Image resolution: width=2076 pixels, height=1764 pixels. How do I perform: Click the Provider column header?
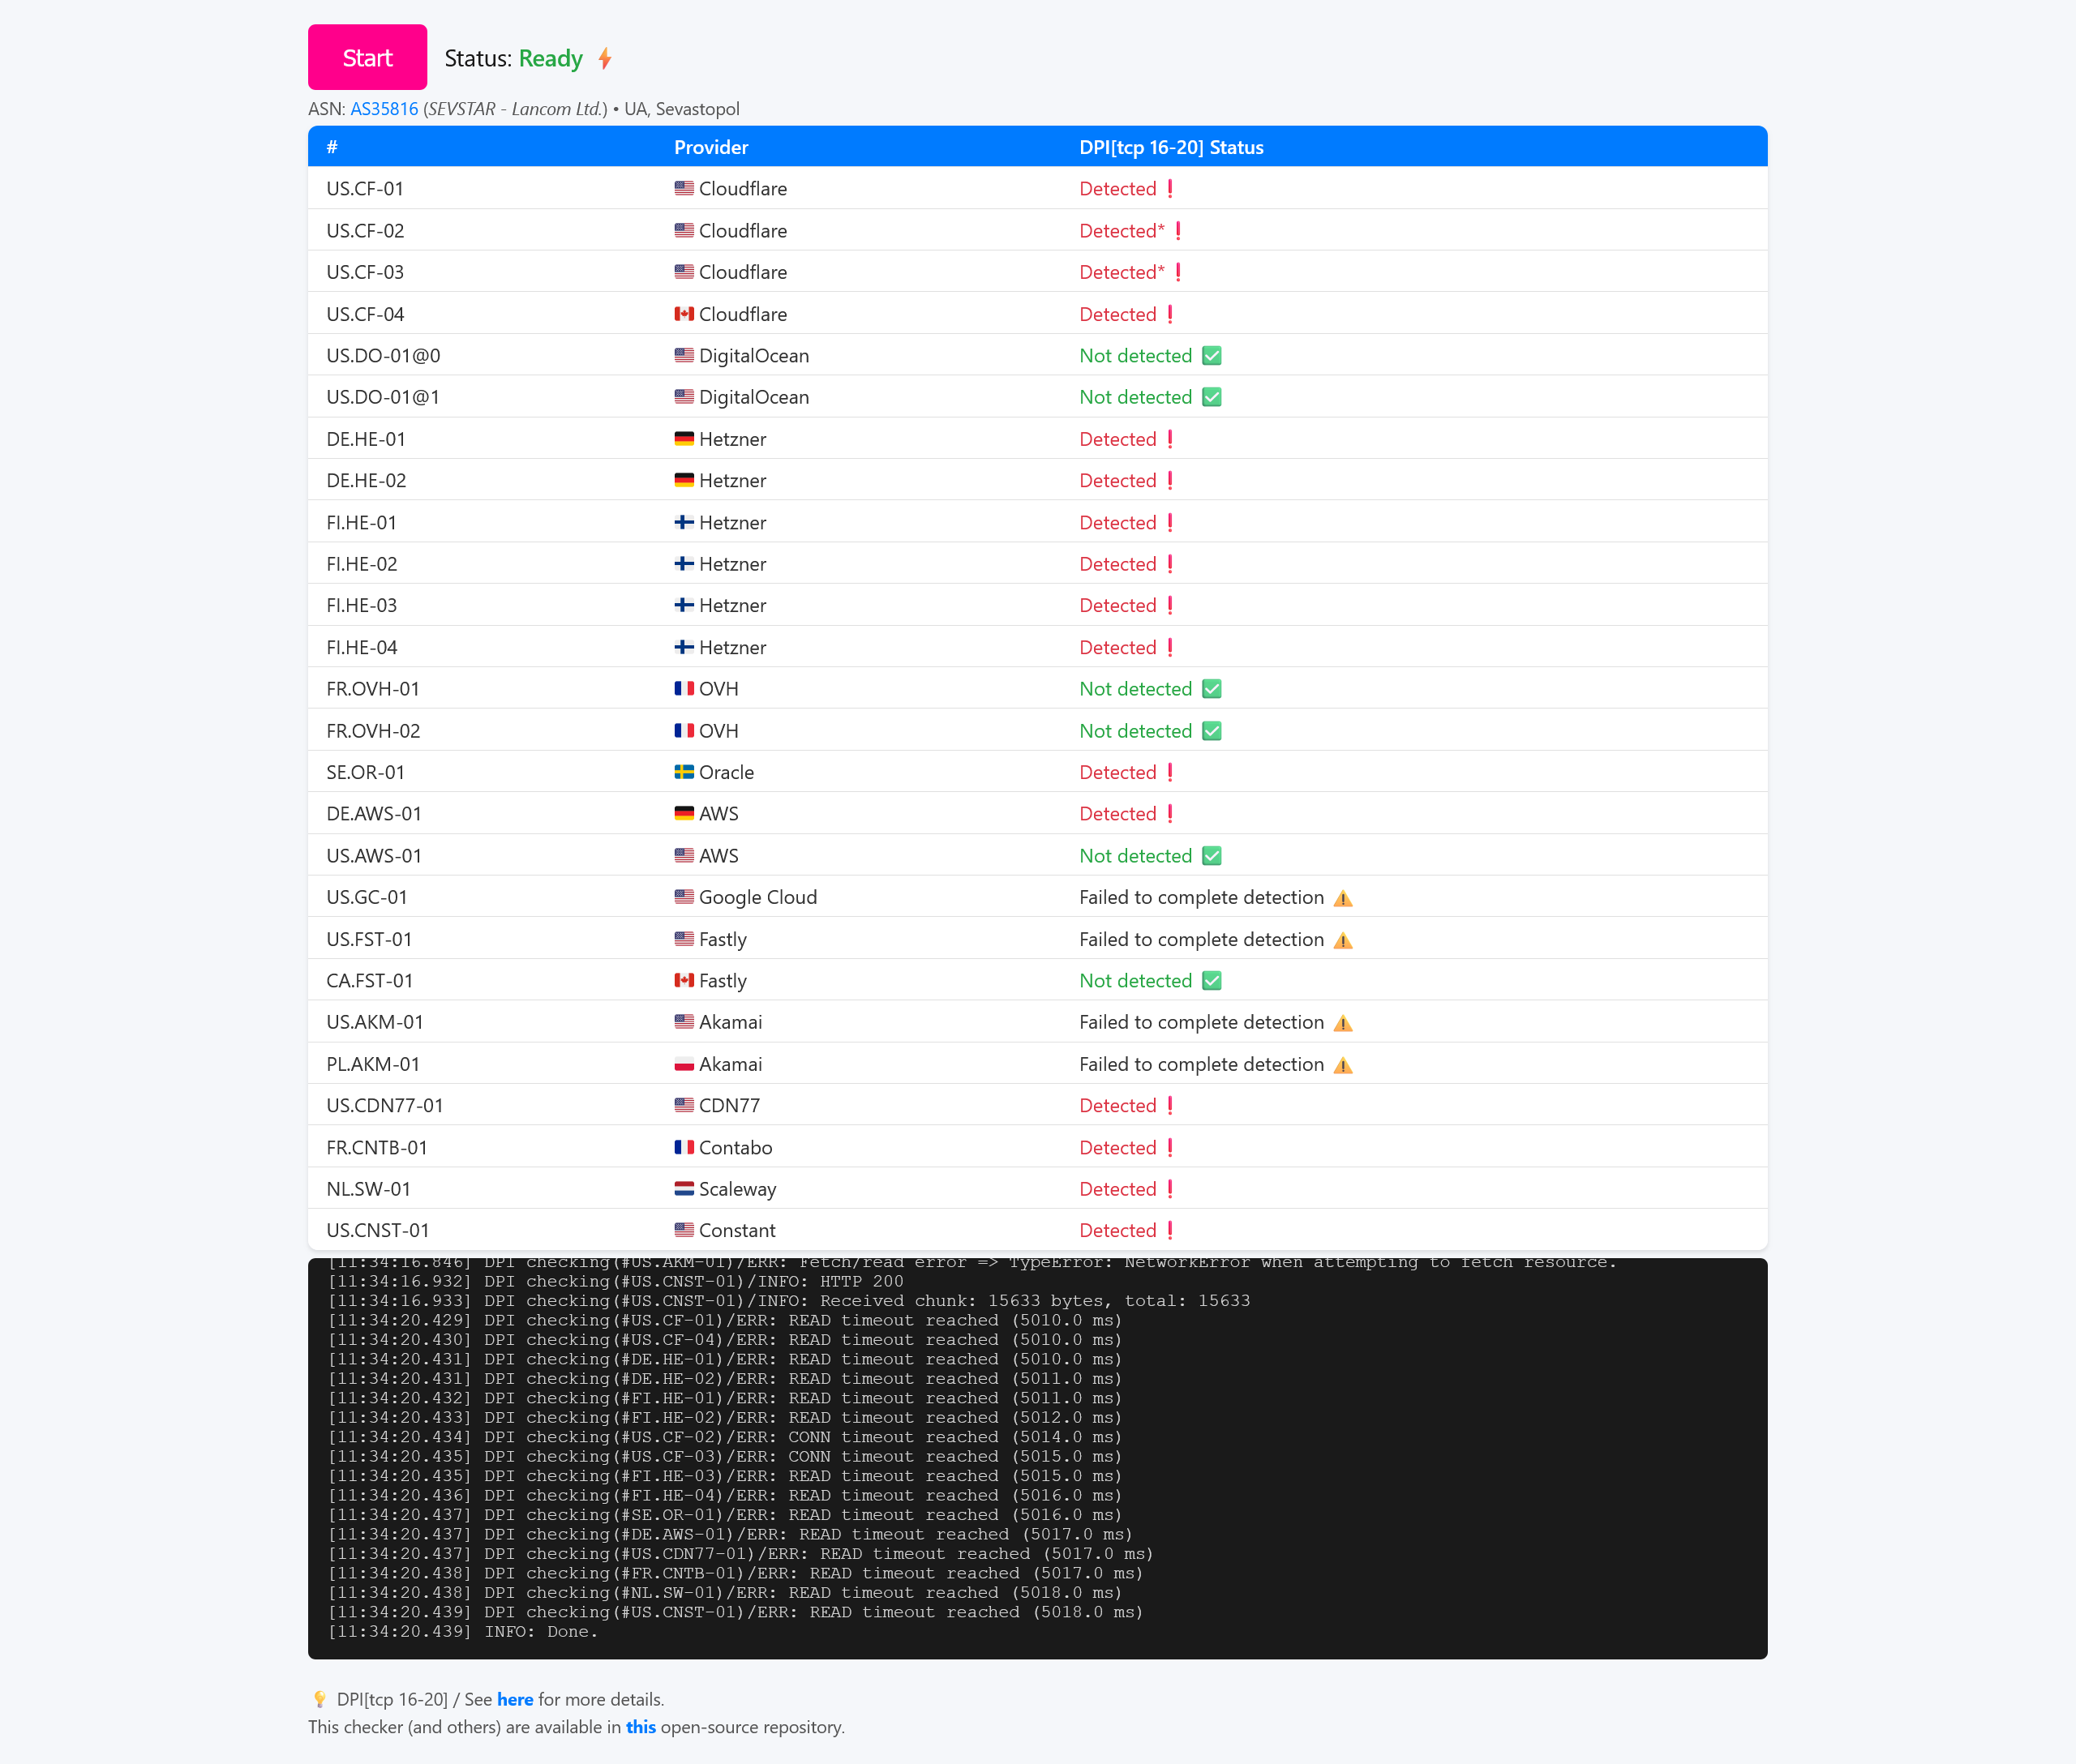(x=710, y=147)
